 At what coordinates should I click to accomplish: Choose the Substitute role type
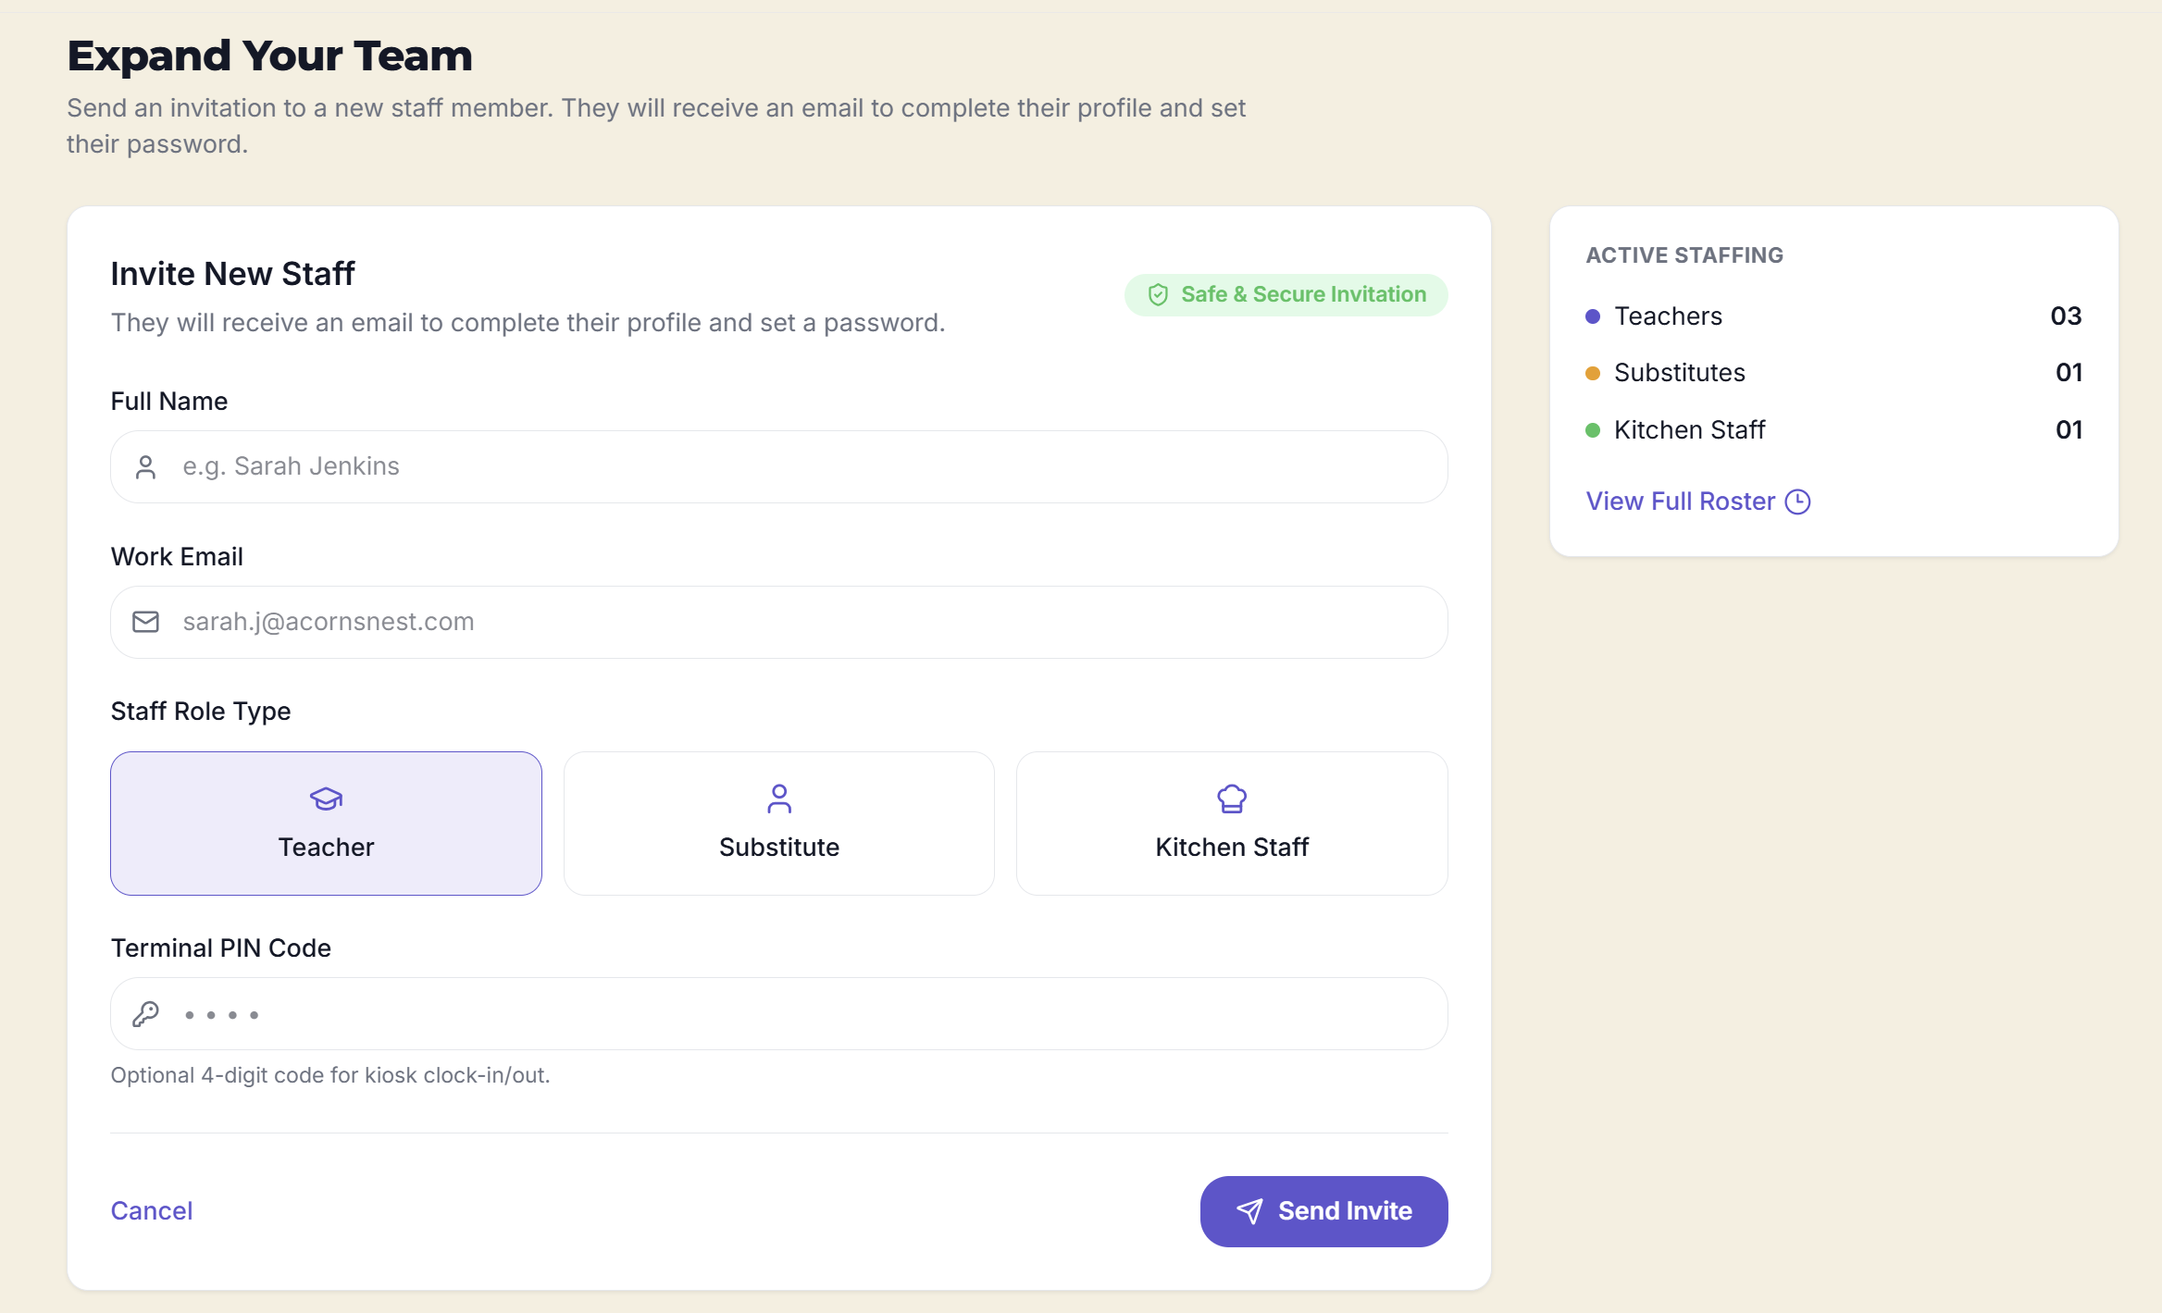pyautogui.click(x=779, y=824)
